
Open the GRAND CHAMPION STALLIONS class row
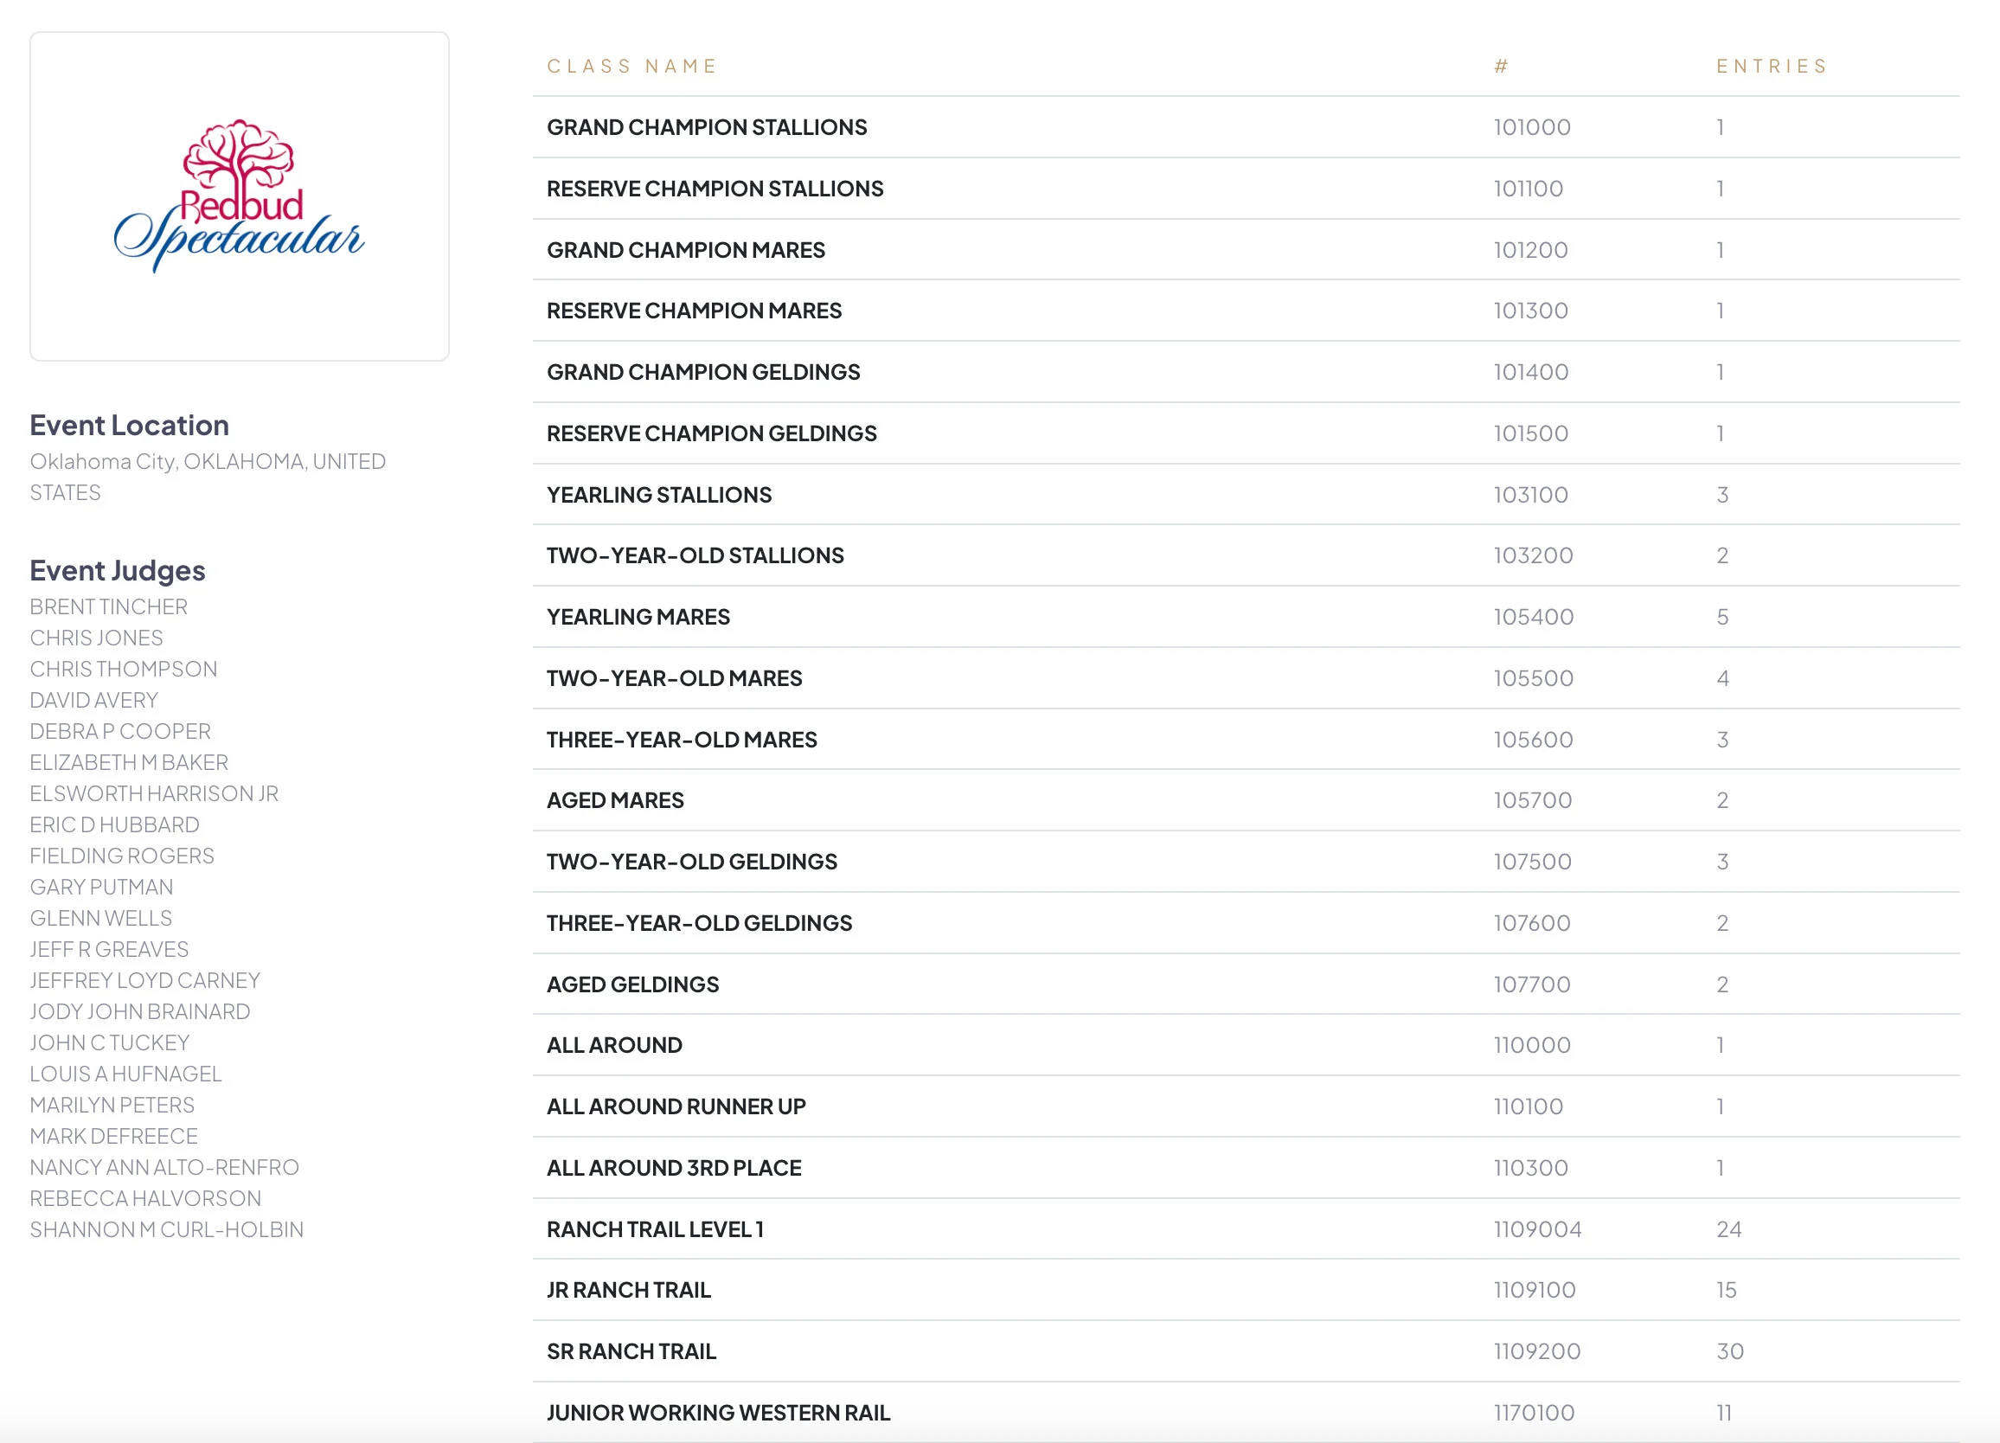click(x=706, y=126)
